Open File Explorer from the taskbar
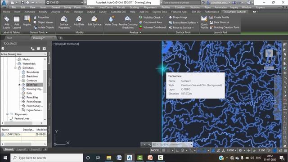The height and width of the screenshot is (162, 288). [x=109, y=158]
